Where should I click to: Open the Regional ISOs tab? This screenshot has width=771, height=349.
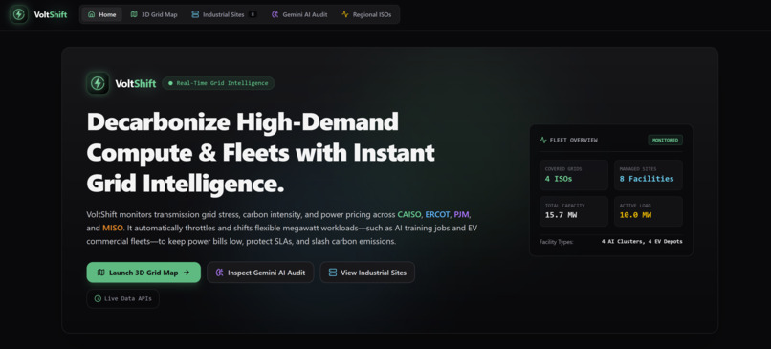(x=366, y=14)
